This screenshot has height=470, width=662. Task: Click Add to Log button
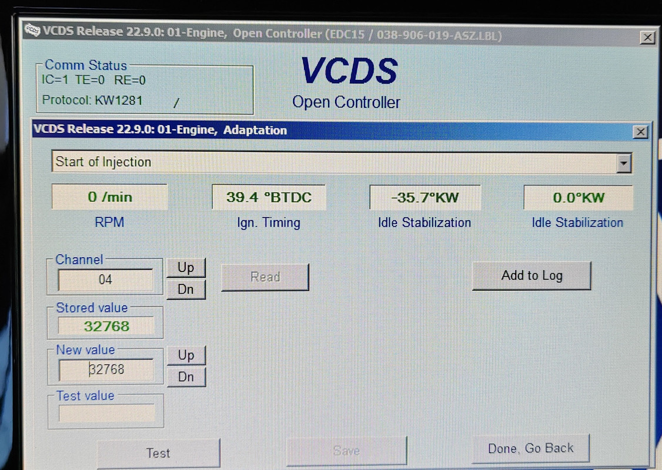pos(531,276)
